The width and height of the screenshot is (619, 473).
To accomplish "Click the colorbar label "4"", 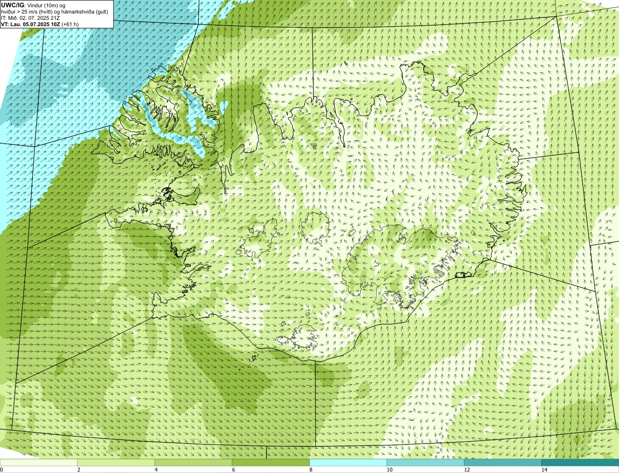I will [x=156, y=470].
